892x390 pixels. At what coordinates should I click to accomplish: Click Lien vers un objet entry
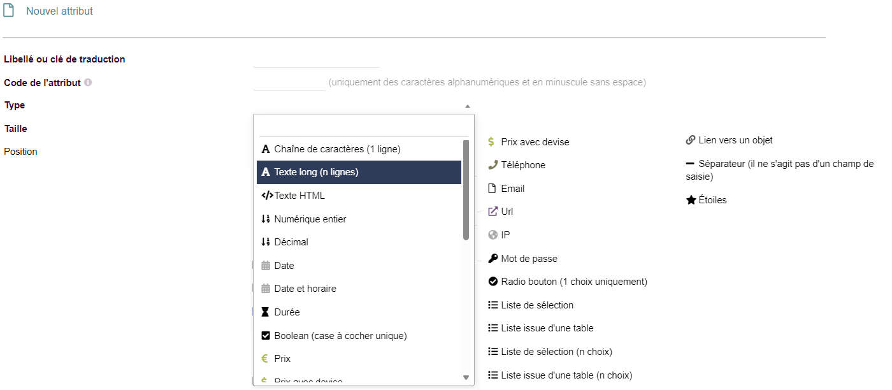pos(735,140)
